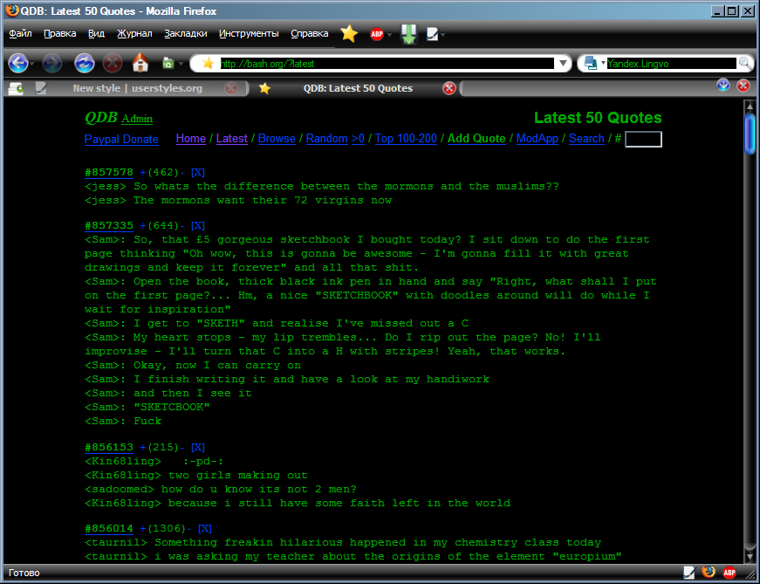Open downloads with the green arrow icon
The image size is (760, 584).
408,34
